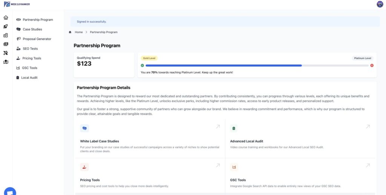Select Case Studies in sidebar menu
The image size is (386, 195).
pyautogui.click(x=32, y=29)
